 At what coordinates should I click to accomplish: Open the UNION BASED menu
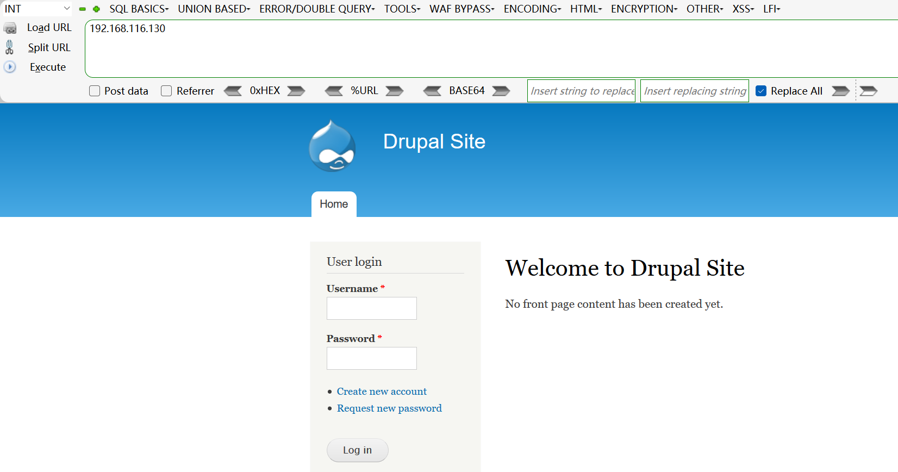(214, 9)
